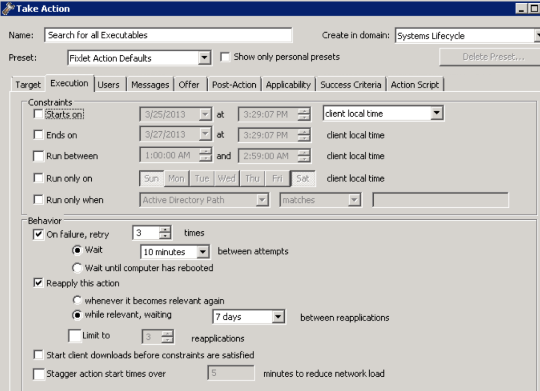
Task: Choose whenever it becomes relevant again
Action: 78,301
